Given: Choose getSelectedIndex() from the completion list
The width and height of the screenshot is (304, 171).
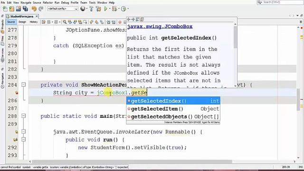Looking at the screenshot, I should pos(173,101).
